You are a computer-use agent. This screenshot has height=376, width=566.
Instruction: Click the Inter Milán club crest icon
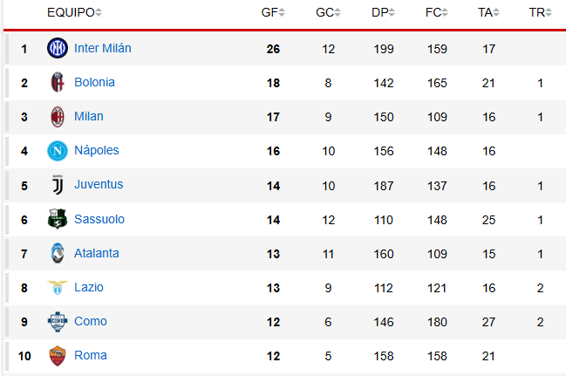[x=57, y=49]
